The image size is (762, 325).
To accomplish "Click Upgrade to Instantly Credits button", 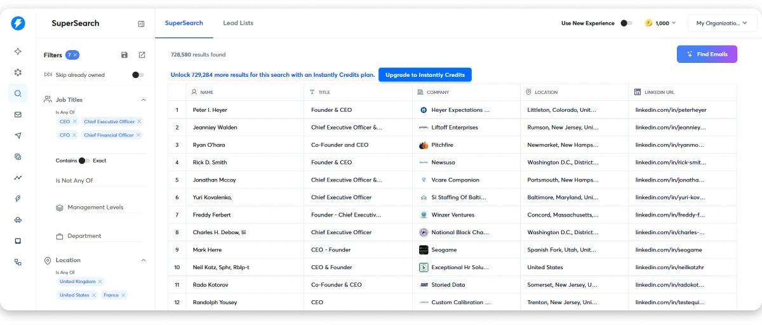I will (x=425, y=75).
